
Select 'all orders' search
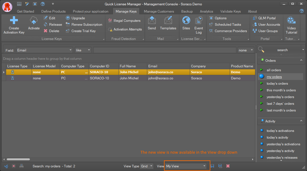(x=274, y=70)
